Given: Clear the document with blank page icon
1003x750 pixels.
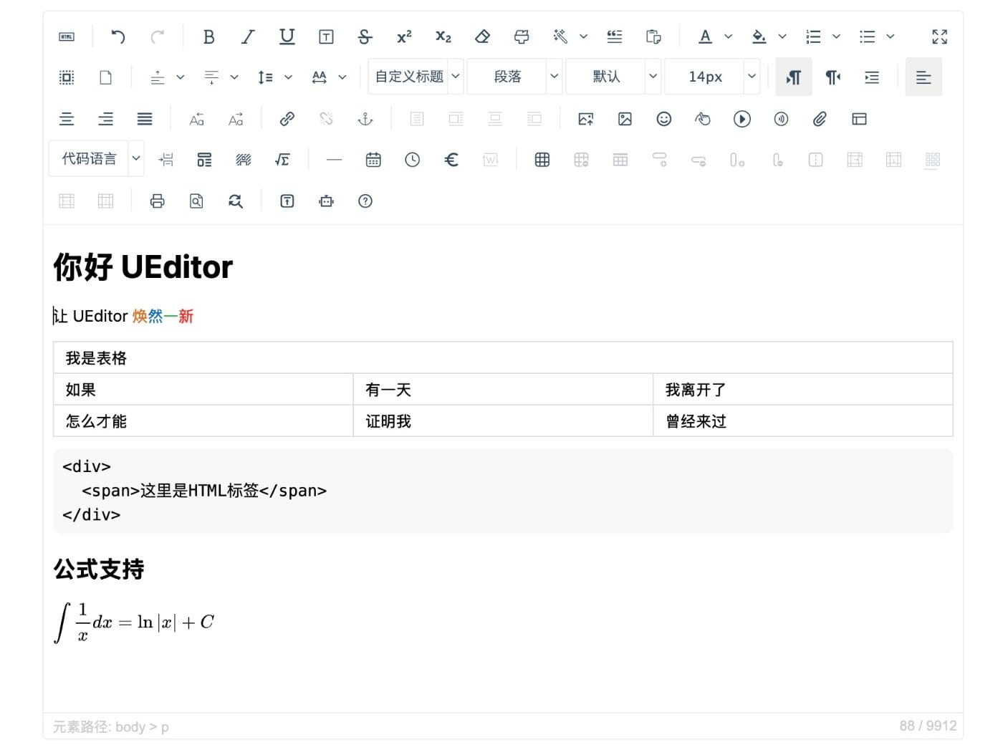Looking at the screenshot, I should [x=105, y=77].
